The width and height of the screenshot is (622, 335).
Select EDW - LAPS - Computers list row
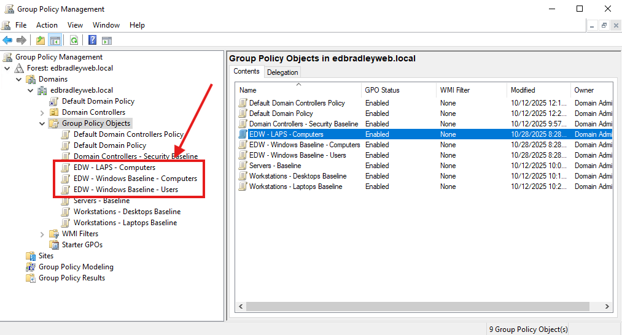[x=424, y=134]
